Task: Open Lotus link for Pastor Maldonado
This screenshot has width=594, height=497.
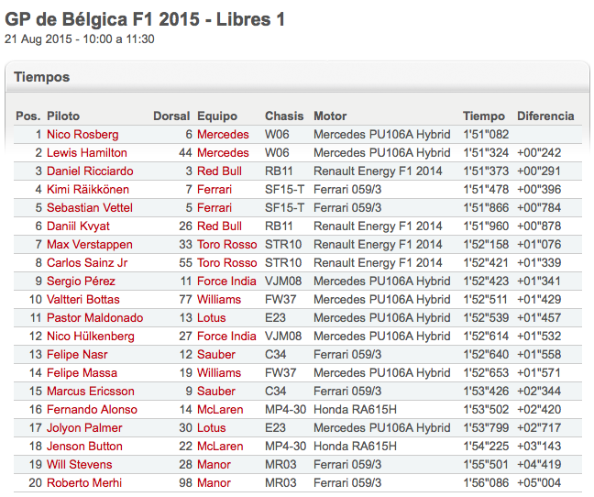Action: pyautogui.click(x=212, y=318)
